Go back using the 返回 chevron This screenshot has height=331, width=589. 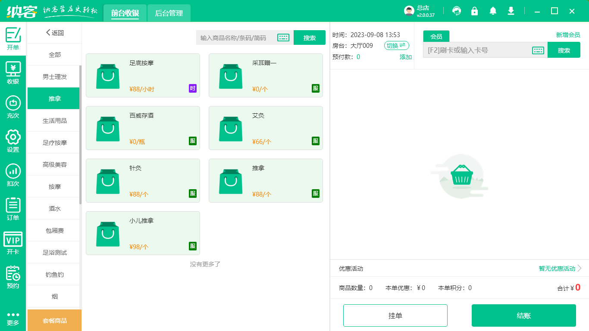tap(54, 32)
